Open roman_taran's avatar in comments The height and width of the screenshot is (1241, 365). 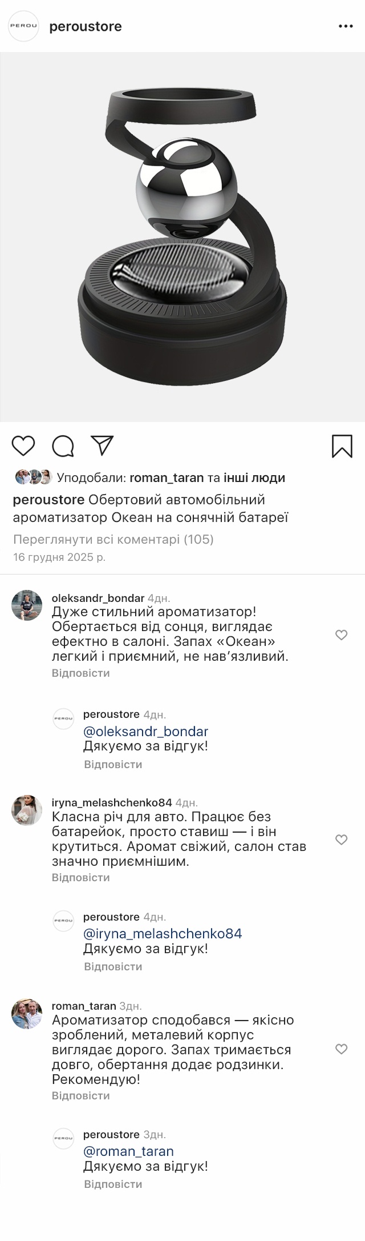27,1015
